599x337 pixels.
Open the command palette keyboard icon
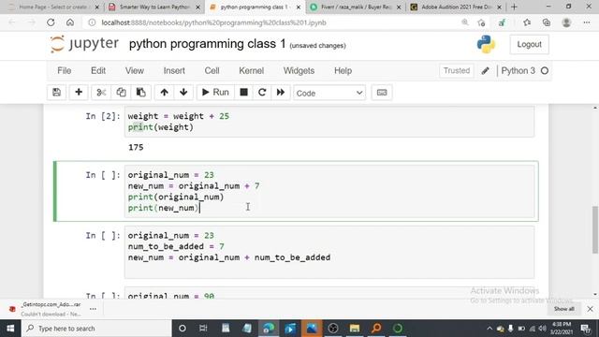382,93
